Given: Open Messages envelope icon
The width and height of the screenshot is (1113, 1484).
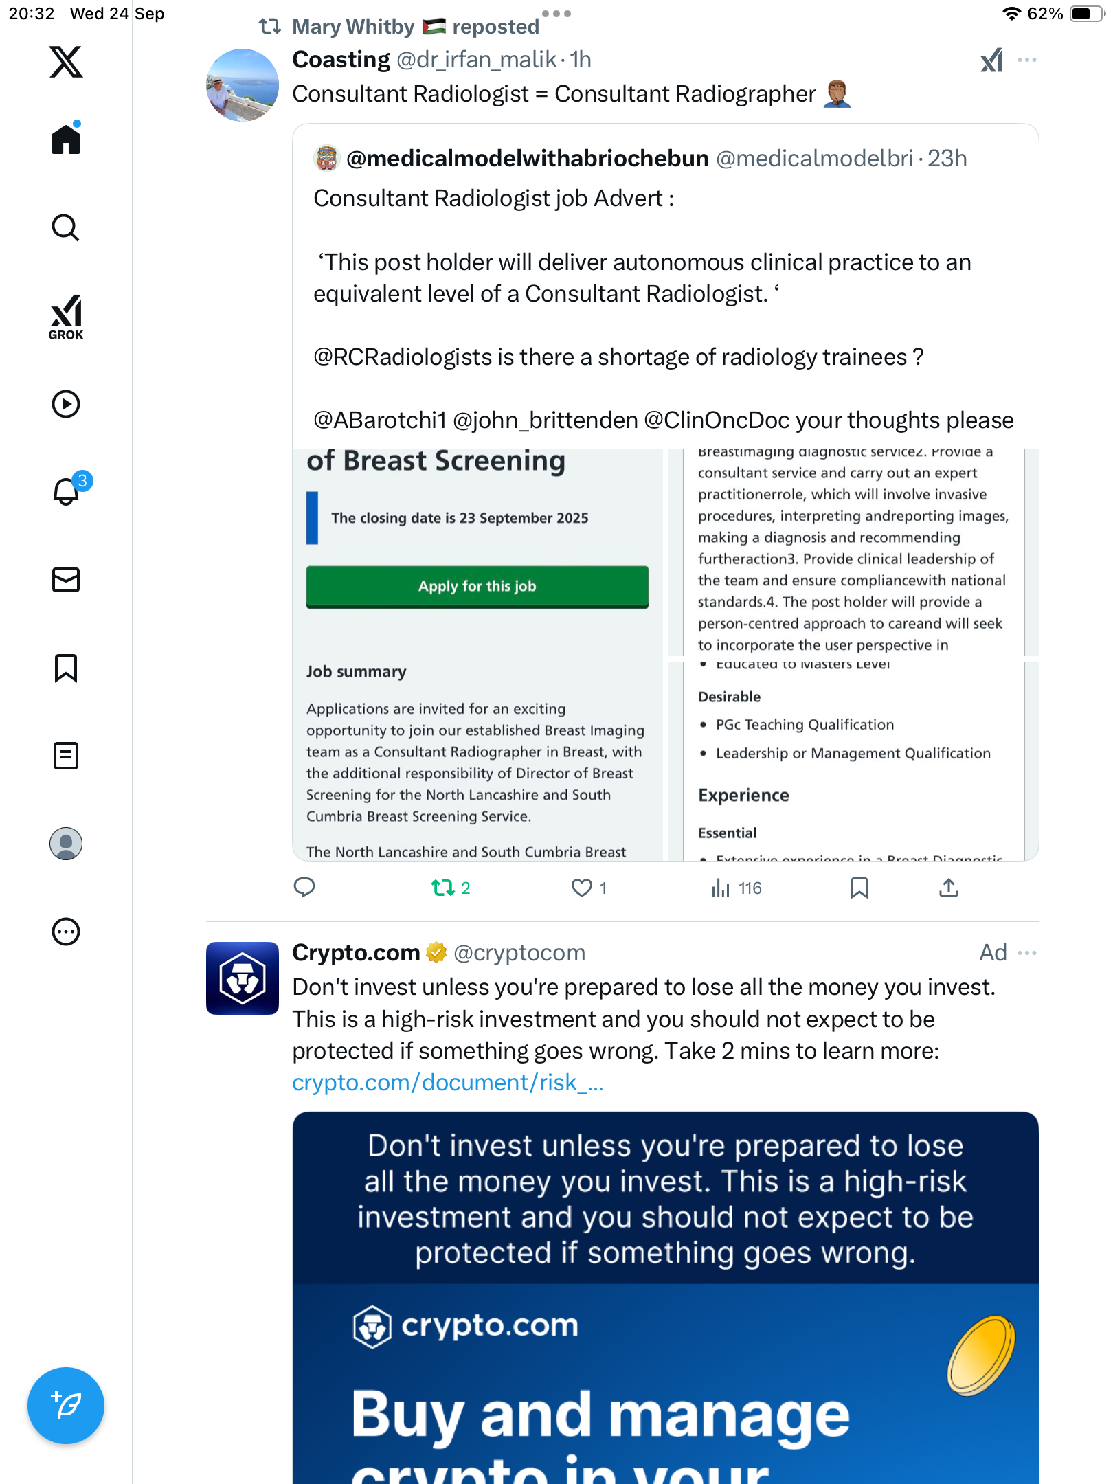Looking at the screenshot, I should [66, 580].
